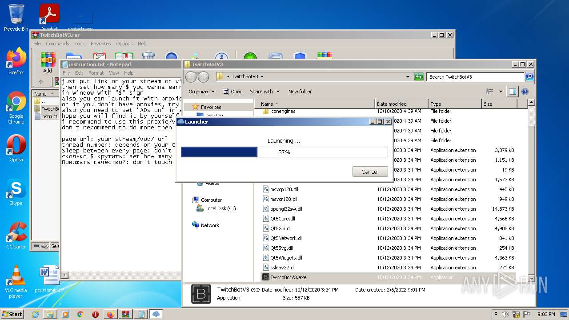569x320 pixels.
Task: Click Windows Media Player taskbar icon
Action: [65, 314]
